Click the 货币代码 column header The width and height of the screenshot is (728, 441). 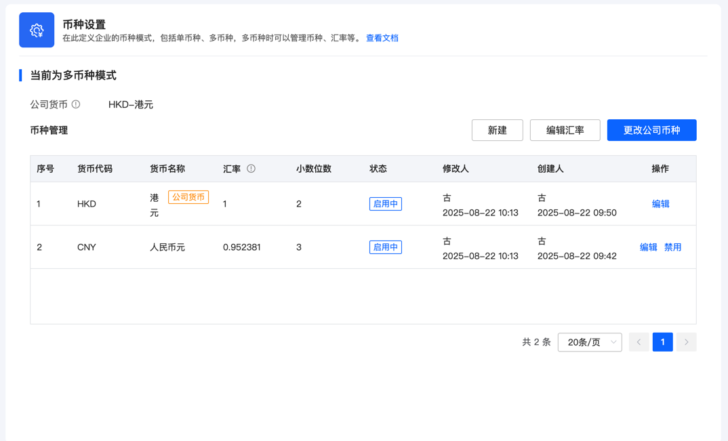coord(95,169)
